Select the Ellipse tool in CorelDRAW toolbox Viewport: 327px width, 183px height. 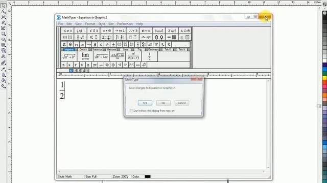pyautogui.click(x=3, y=39)
